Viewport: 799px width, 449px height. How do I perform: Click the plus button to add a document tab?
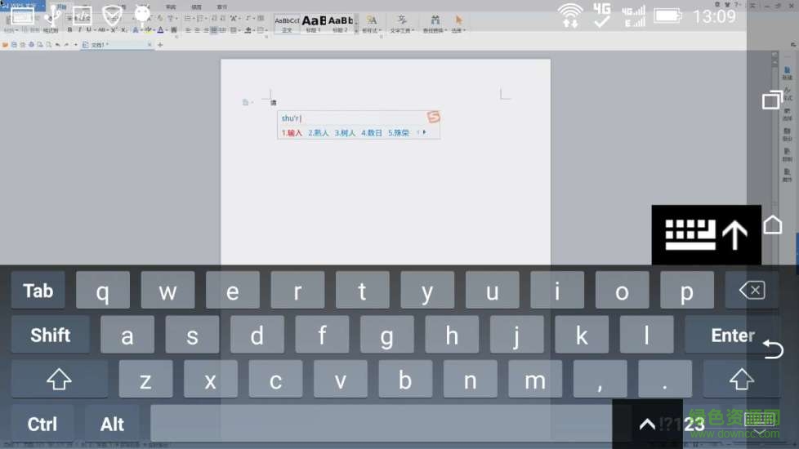160,45
